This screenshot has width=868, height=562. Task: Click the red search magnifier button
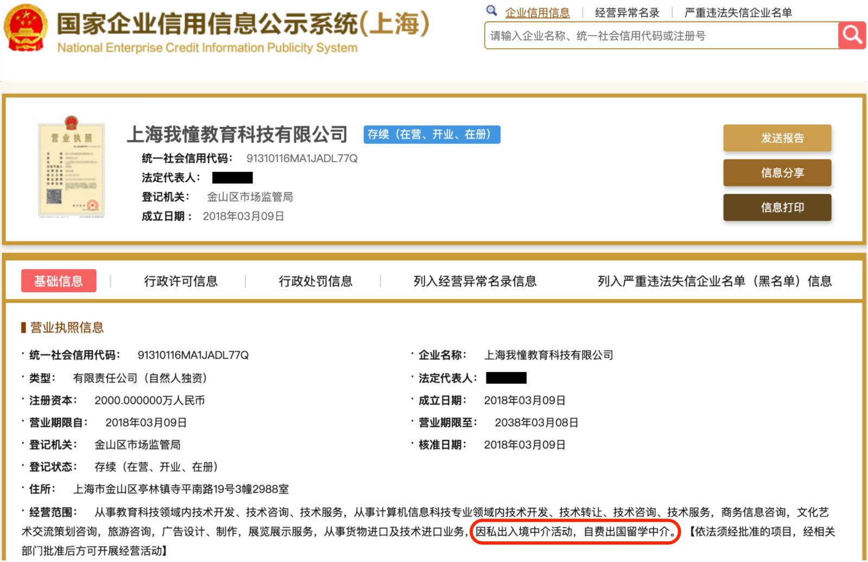(852, 36)
